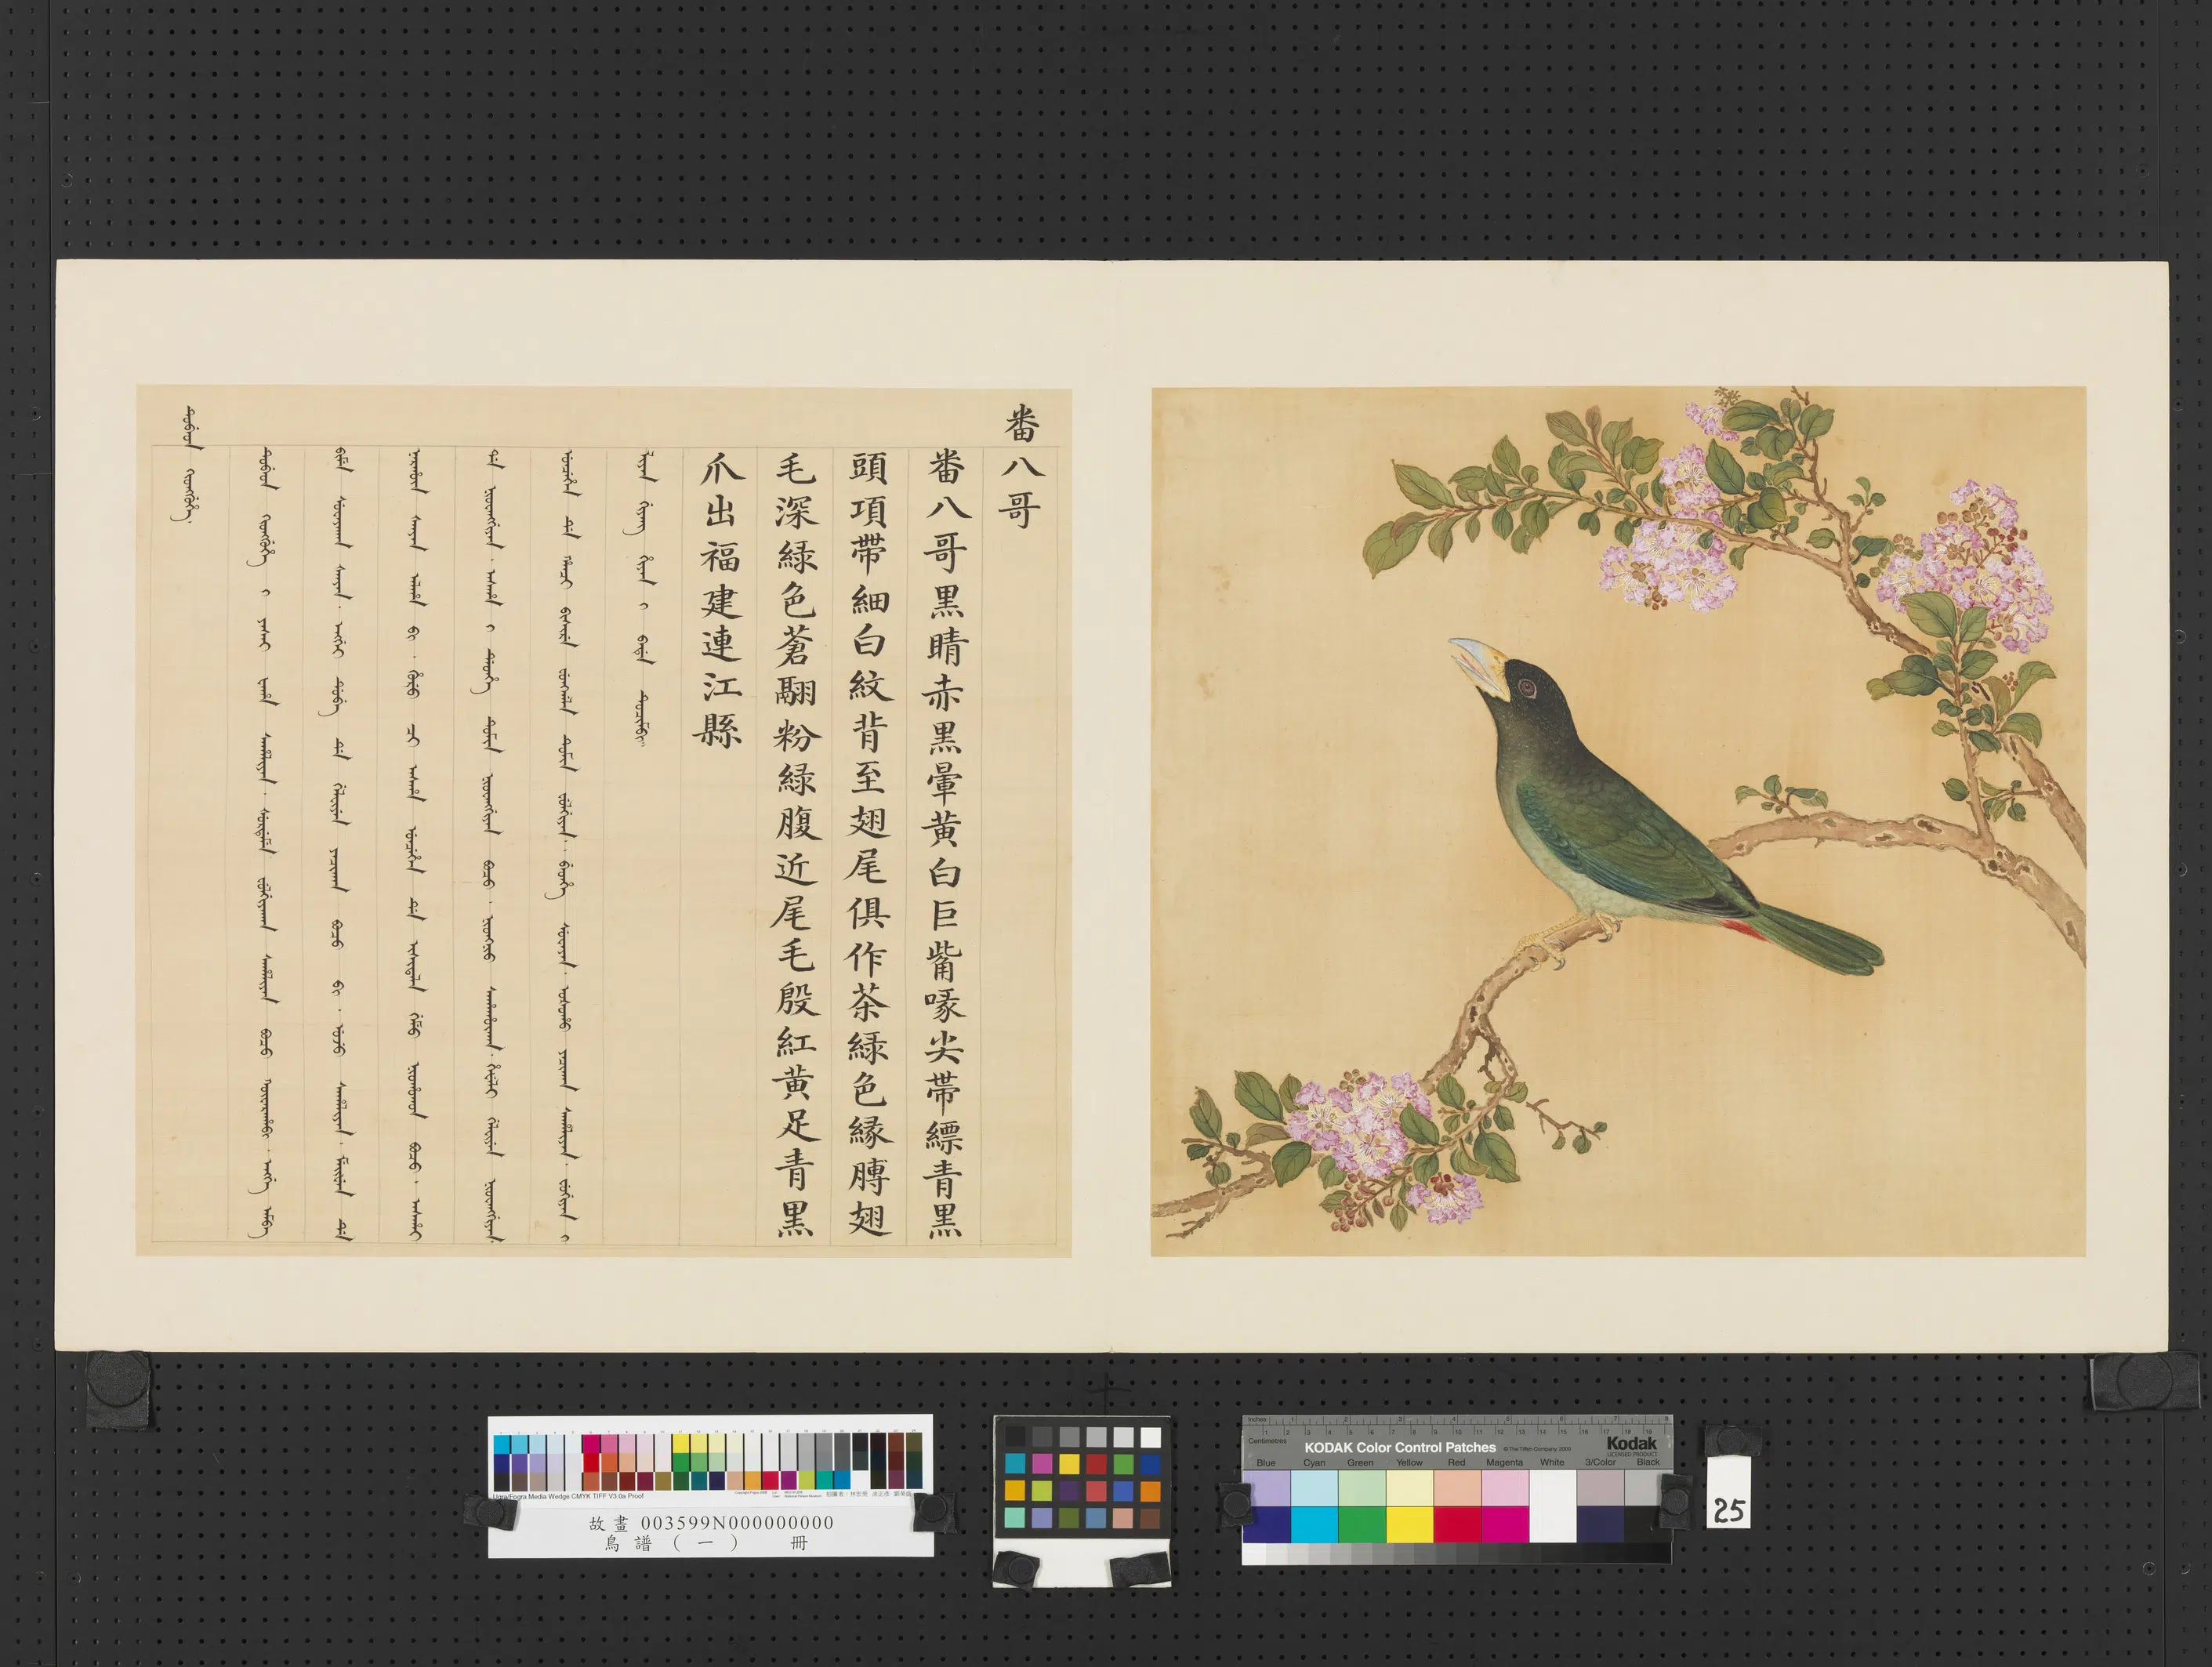The height and width of the screenshot is (1667, 2212).
Task: Click the catalog number '故畫 003599N000000000'
Action: [x=711, y=1523]
